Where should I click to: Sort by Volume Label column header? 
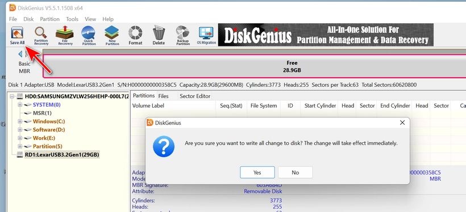pyautogui.click(x=173, y=106)
